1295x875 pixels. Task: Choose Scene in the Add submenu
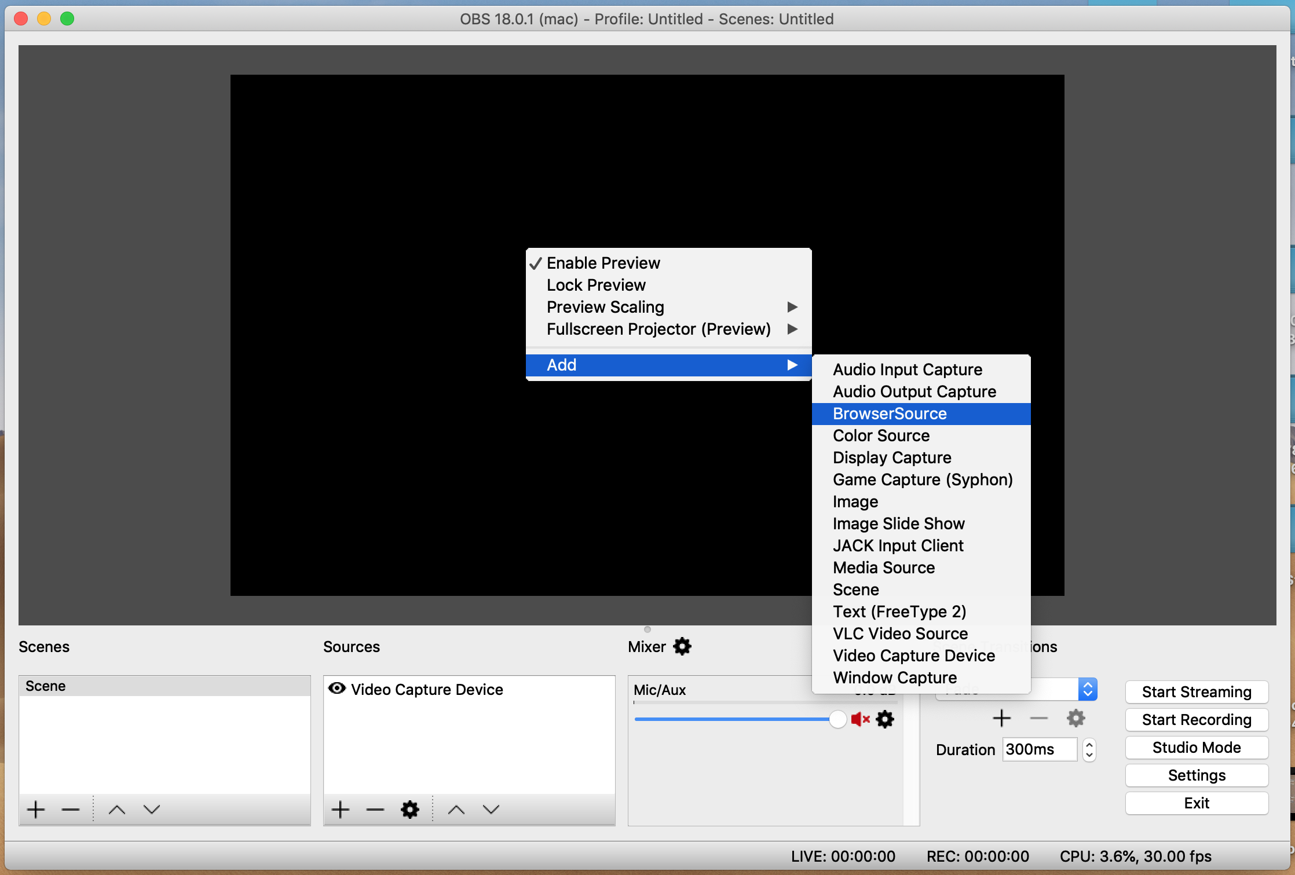[921, 590]
